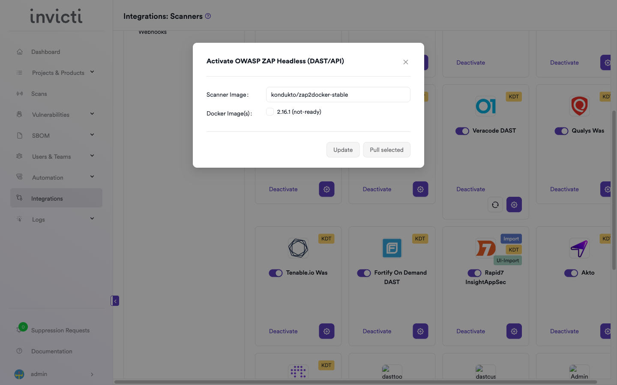
Task: Check the 2.16.1 Docker image checkbox
Action: (270, 111)
